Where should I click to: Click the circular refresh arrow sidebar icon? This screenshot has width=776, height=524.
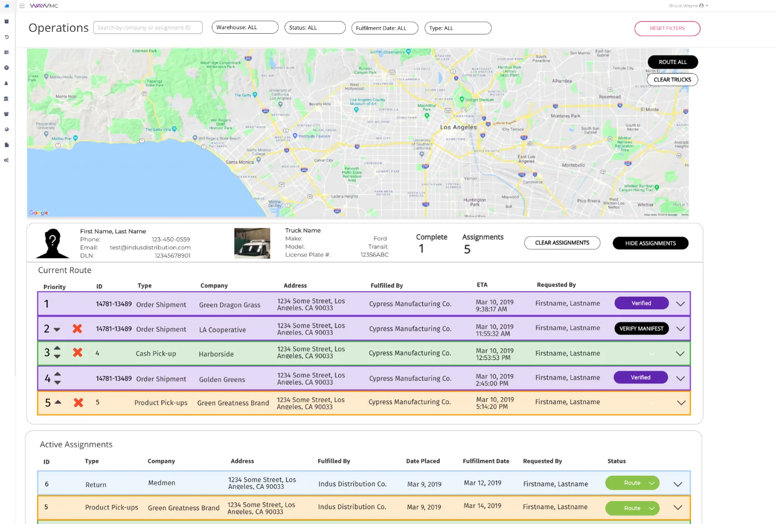pyautogui.click(x=7, y=37)
